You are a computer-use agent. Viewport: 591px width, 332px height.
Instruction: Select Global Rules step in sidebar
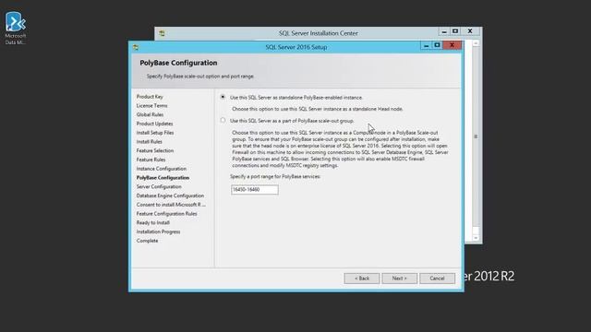pyautogui.click(x=150, y=114)
